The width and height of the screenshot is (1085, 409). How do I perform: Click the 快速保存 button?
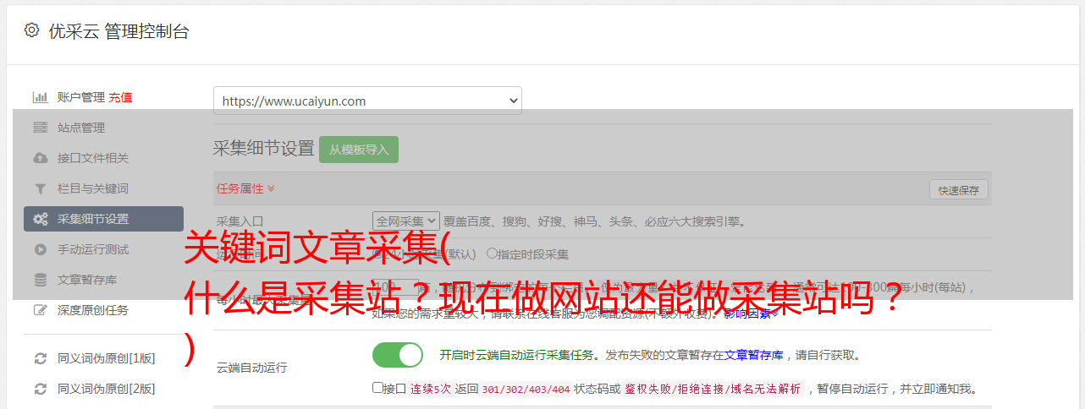point(958,190)
